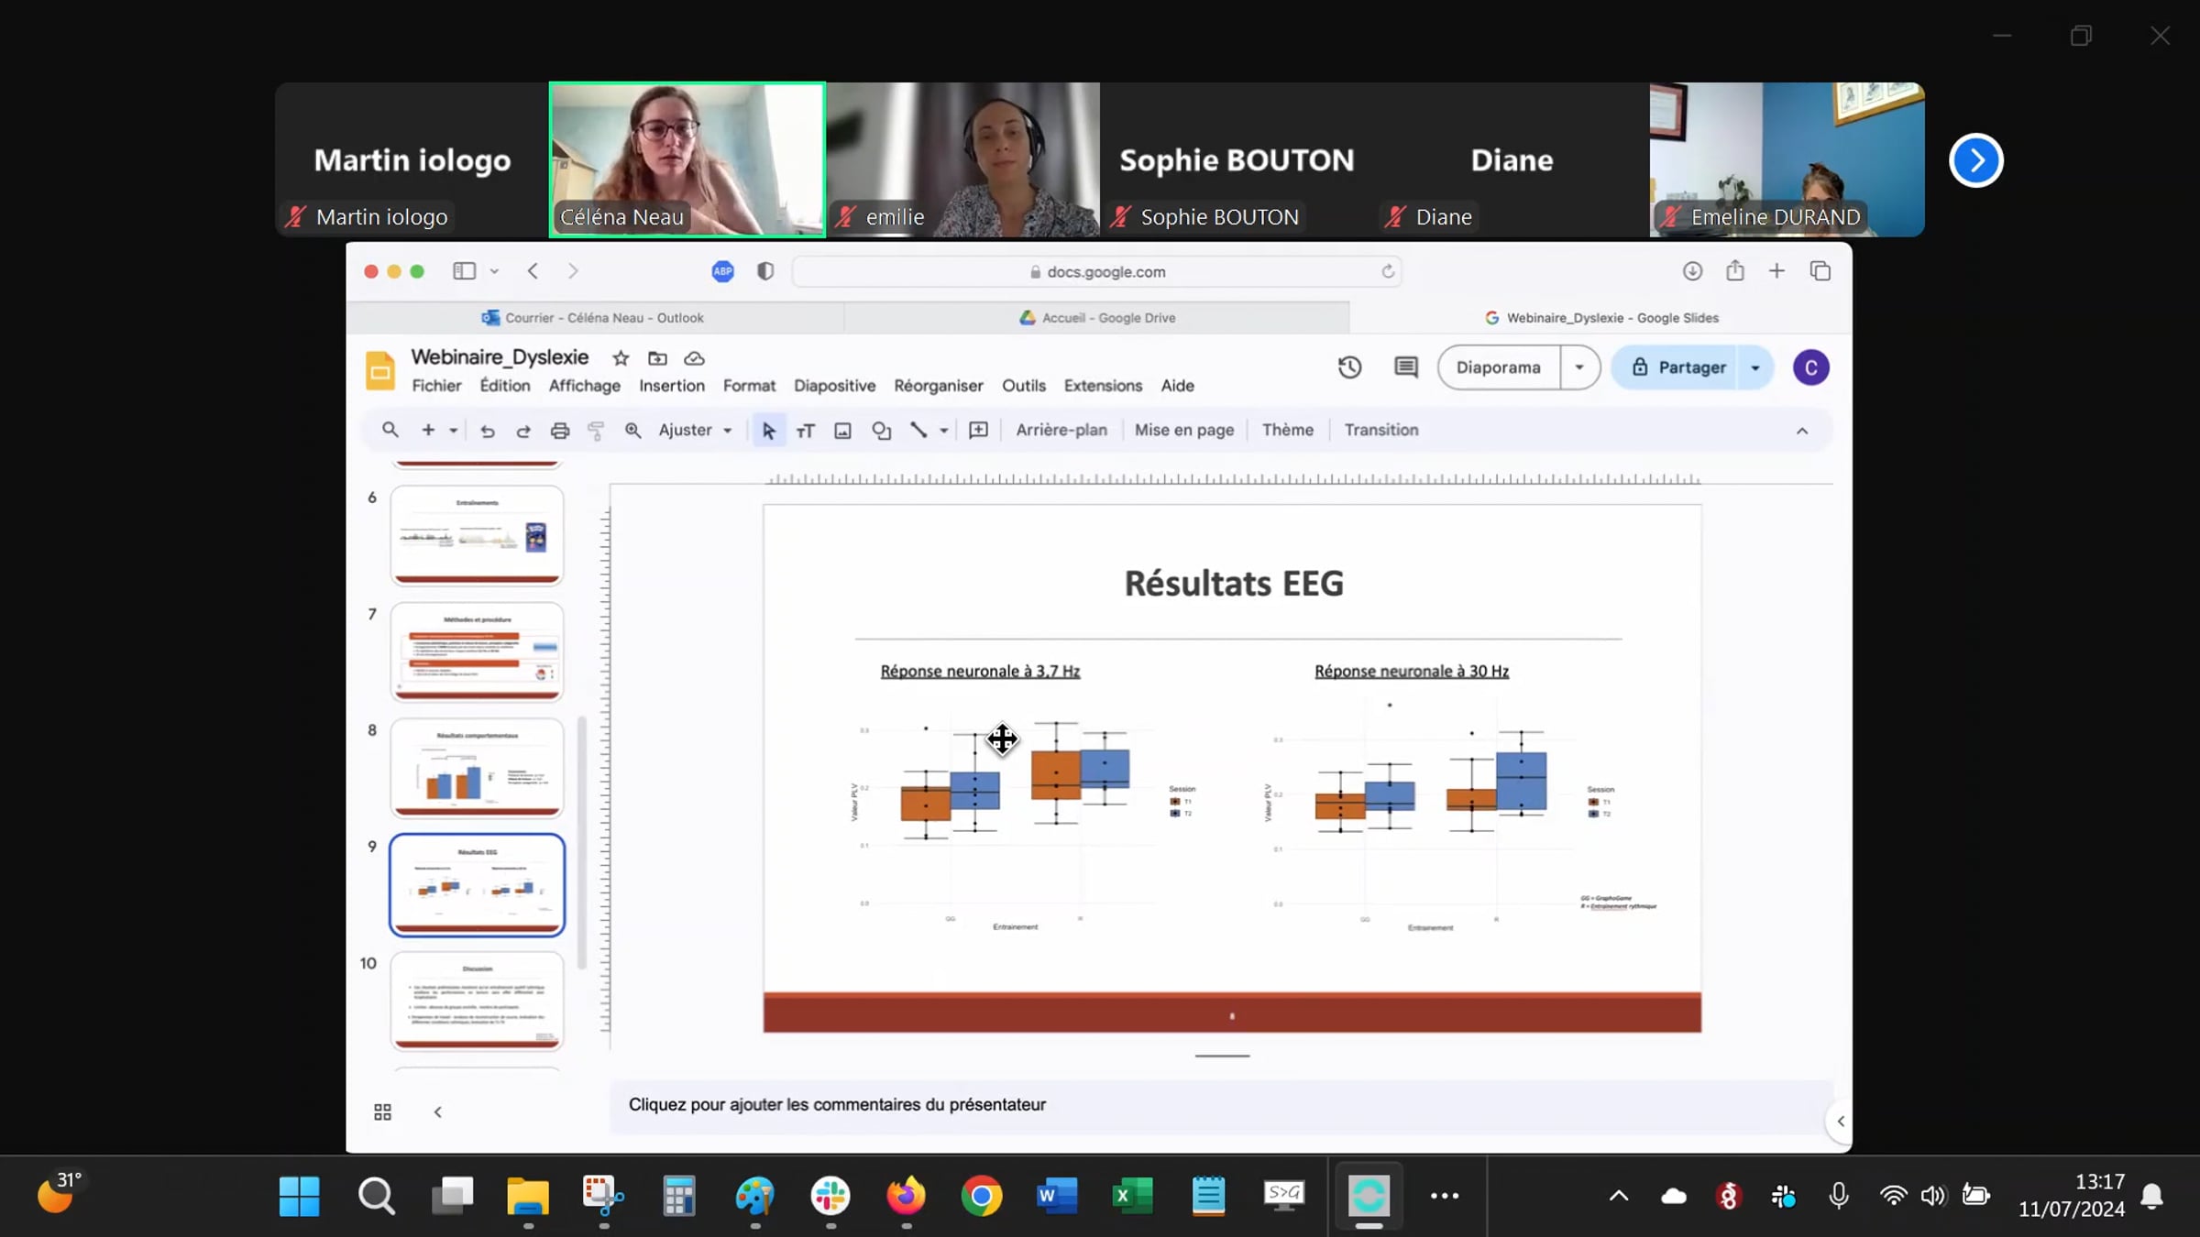Viewport: 2200px width, 1237px height.
Task: Click the print icon in toolbar
Action: point(559,431)
